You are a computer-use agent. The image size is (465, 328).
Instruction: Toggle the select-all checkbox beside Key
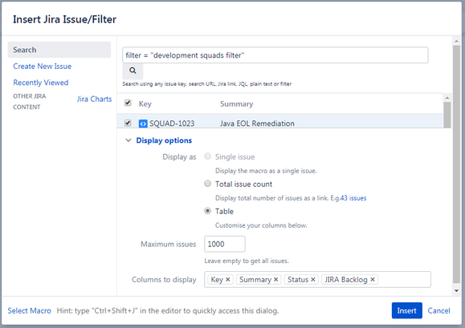(x=128, y=103)
